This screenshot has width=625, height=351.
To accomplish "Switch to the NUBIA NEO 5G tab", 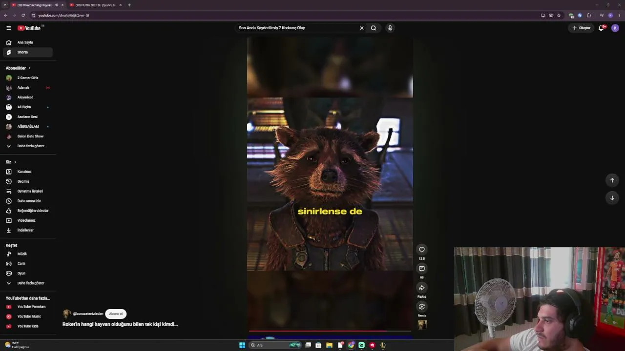I will 95,5.
